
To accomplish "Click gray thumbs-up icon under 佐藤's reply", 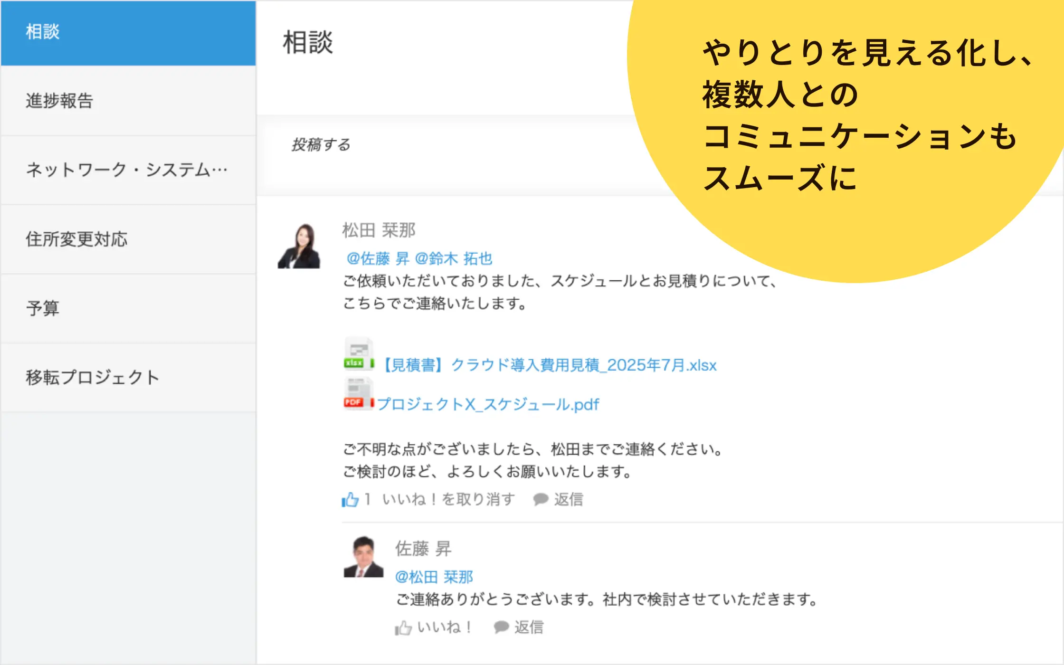I will click(x=403, y=627).
